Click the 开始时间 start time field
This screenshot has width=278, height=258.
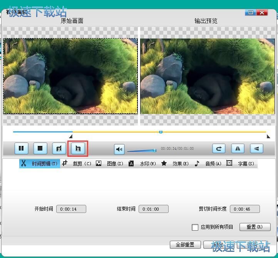point(71,209)
